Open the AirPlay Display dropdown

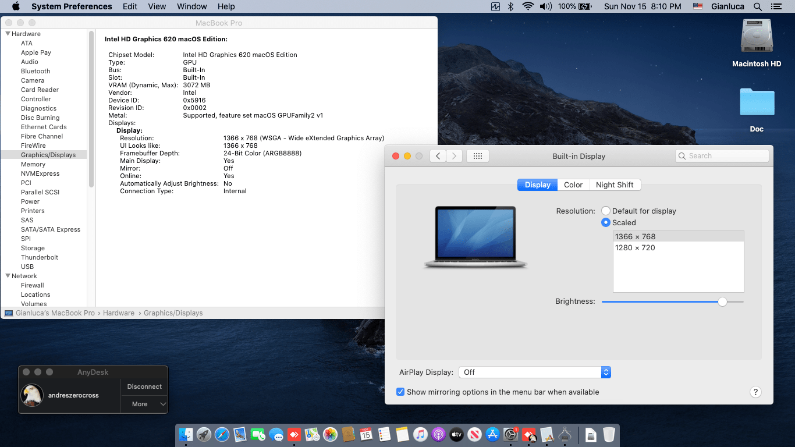tap(535, 372)
